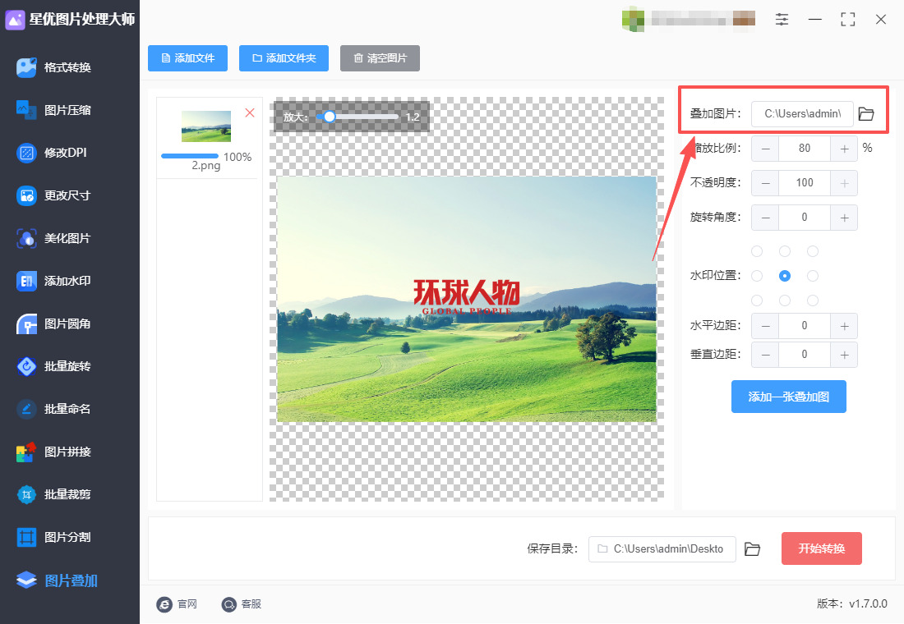Viewport: 904px width, 624px height.
Task: Decrease 不透明度 opacity with minus
Action: point(765,183)
